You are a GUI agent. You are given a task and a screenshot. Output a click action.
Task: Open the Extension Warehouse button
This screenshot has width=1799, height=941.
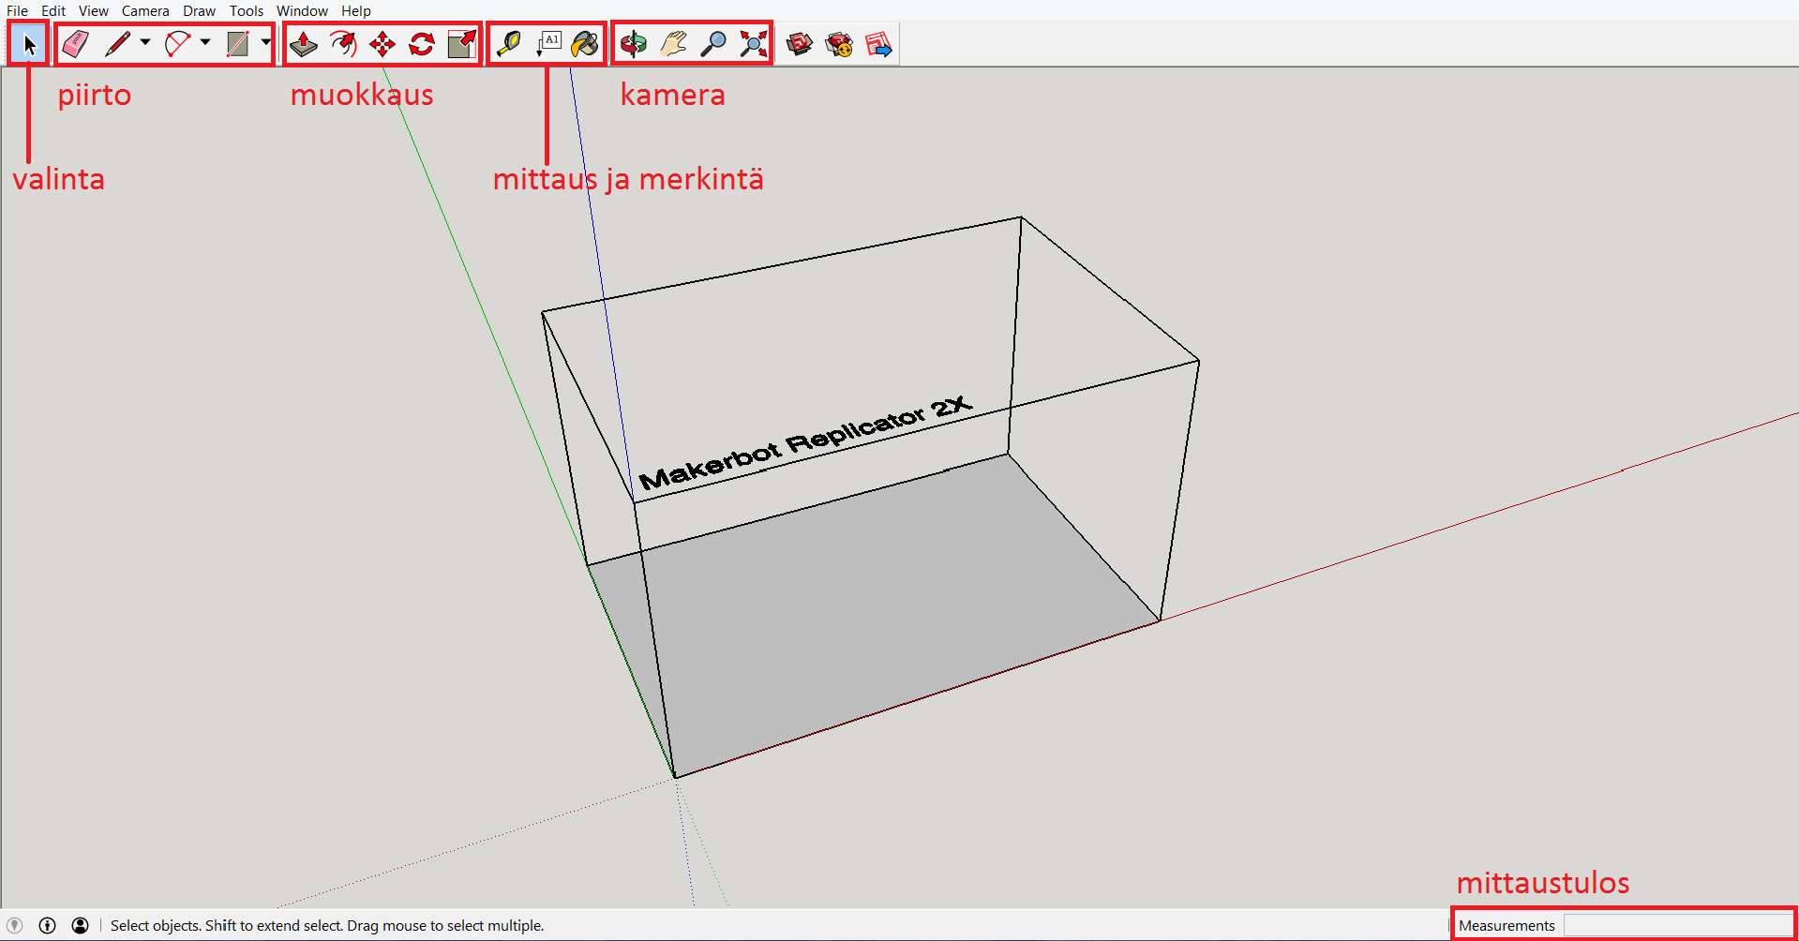tap(839, 44)
